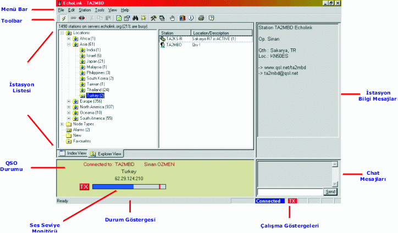Select Japan (21) in the tree
Viewport: 398px width, 233px height.
pyautogui.click(x=96, y=62)
